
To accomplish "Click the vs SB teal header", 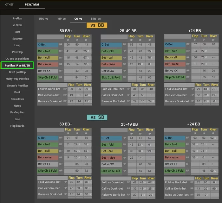I will (97, 117).
